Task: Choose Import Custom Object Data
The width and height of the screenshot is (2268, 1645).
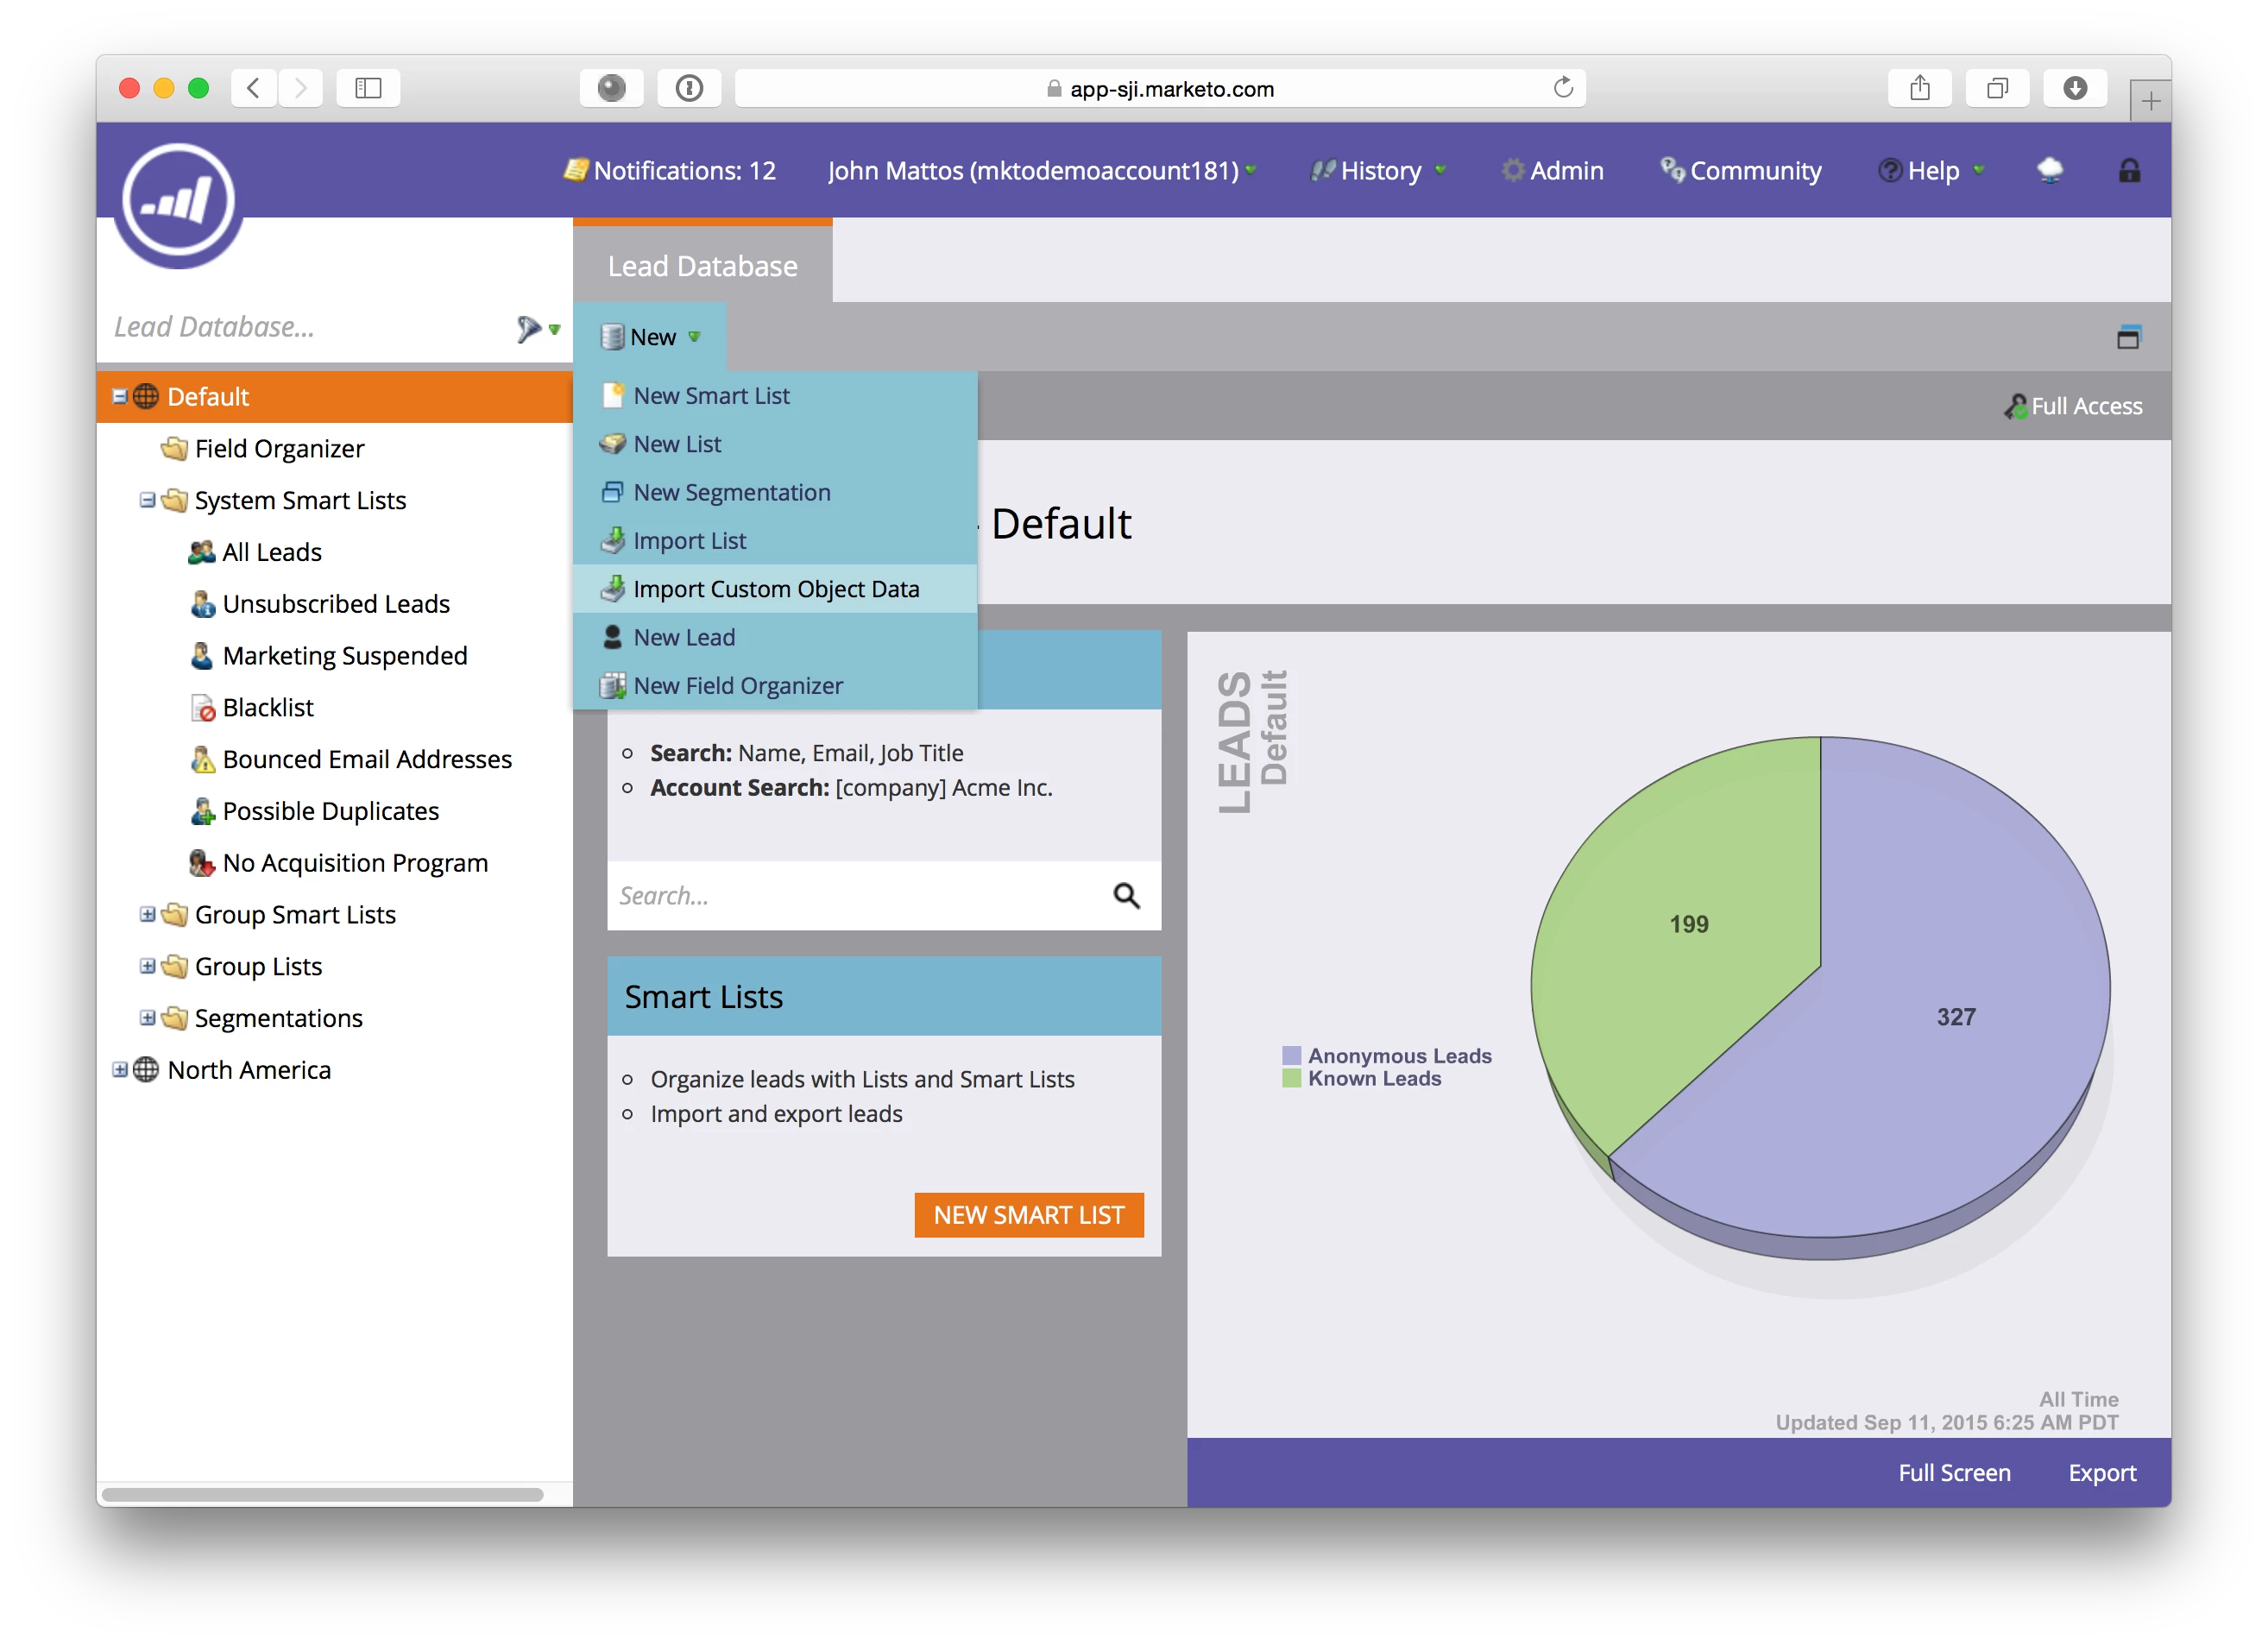Action: 775,589
